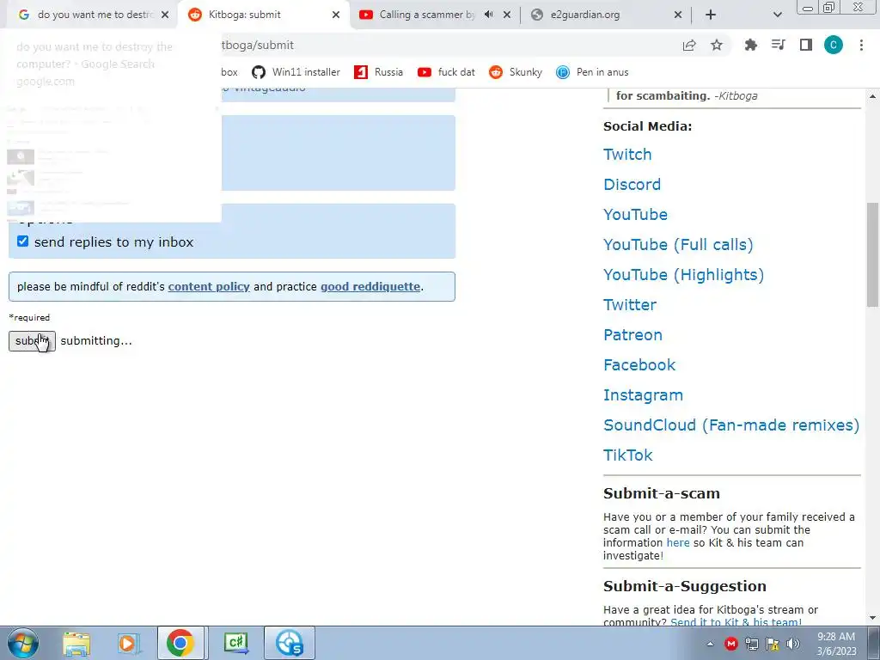The width and height of the screenshot is (880, 660).
Task: Bookmark this page with the star icon
Action: pos(717,45)
